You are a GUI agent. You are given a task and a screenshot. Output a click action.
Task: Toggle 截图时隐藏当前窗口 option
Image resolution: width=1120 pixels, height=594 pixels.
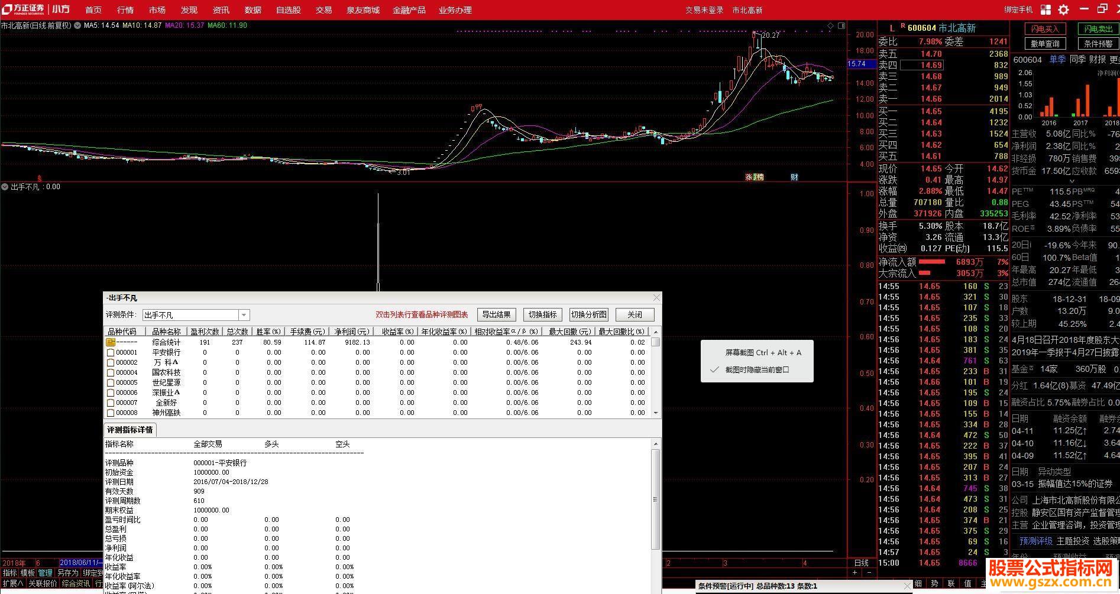[757, 370]
